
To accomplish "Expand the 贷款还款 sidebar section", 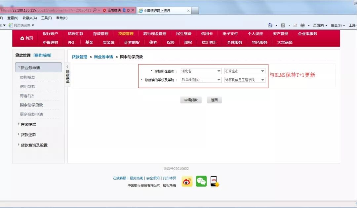I will pyautogui.click(x=29, y=135).
